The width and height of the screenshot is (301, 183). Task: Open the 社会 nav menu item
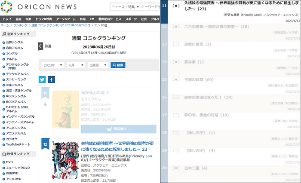[x=144, y=19]
